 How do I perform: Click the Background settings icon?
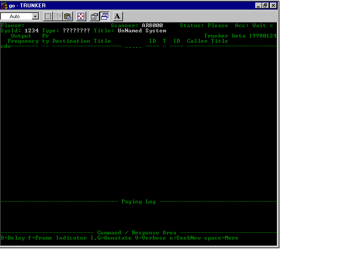click(x=104, y=16)
